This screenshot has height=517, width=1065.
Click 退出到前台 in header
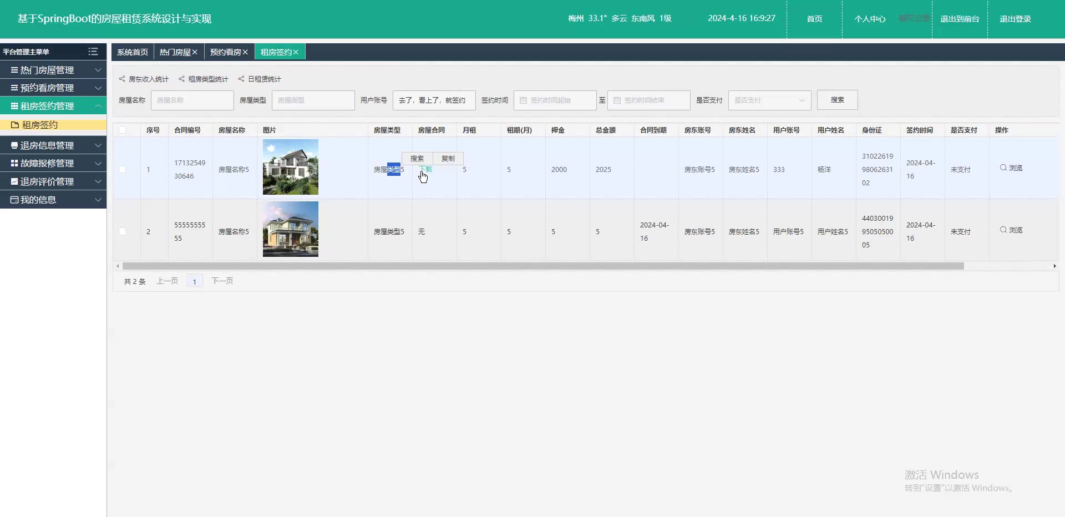coord(960,19)
